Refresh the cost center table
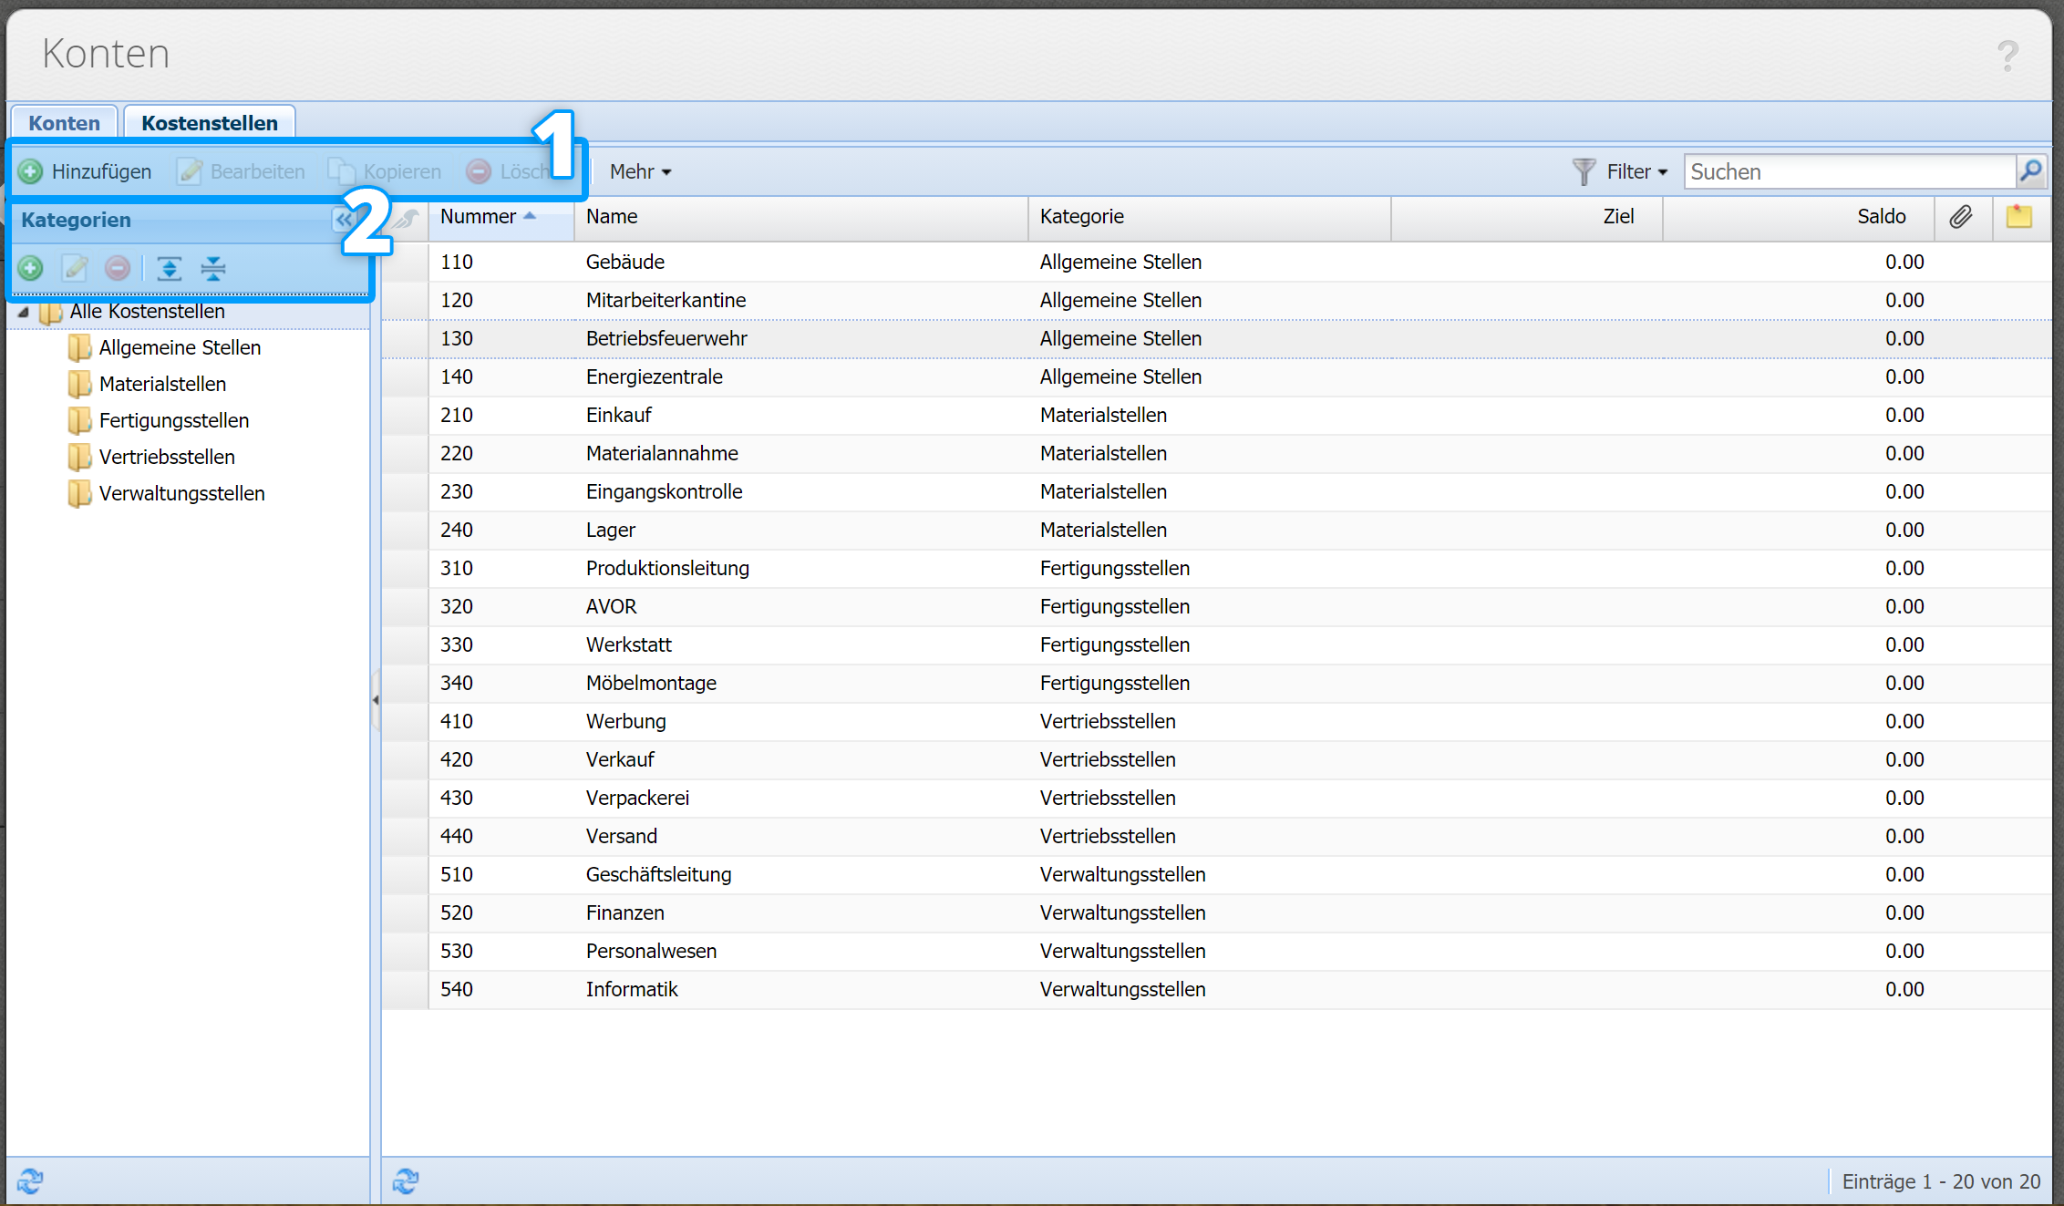 tap(405, 1180)
